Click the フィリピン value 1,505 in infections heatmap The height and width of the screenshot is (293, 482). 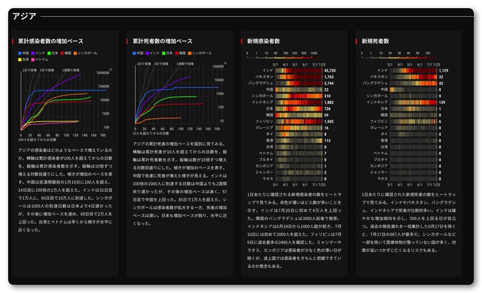329,122
